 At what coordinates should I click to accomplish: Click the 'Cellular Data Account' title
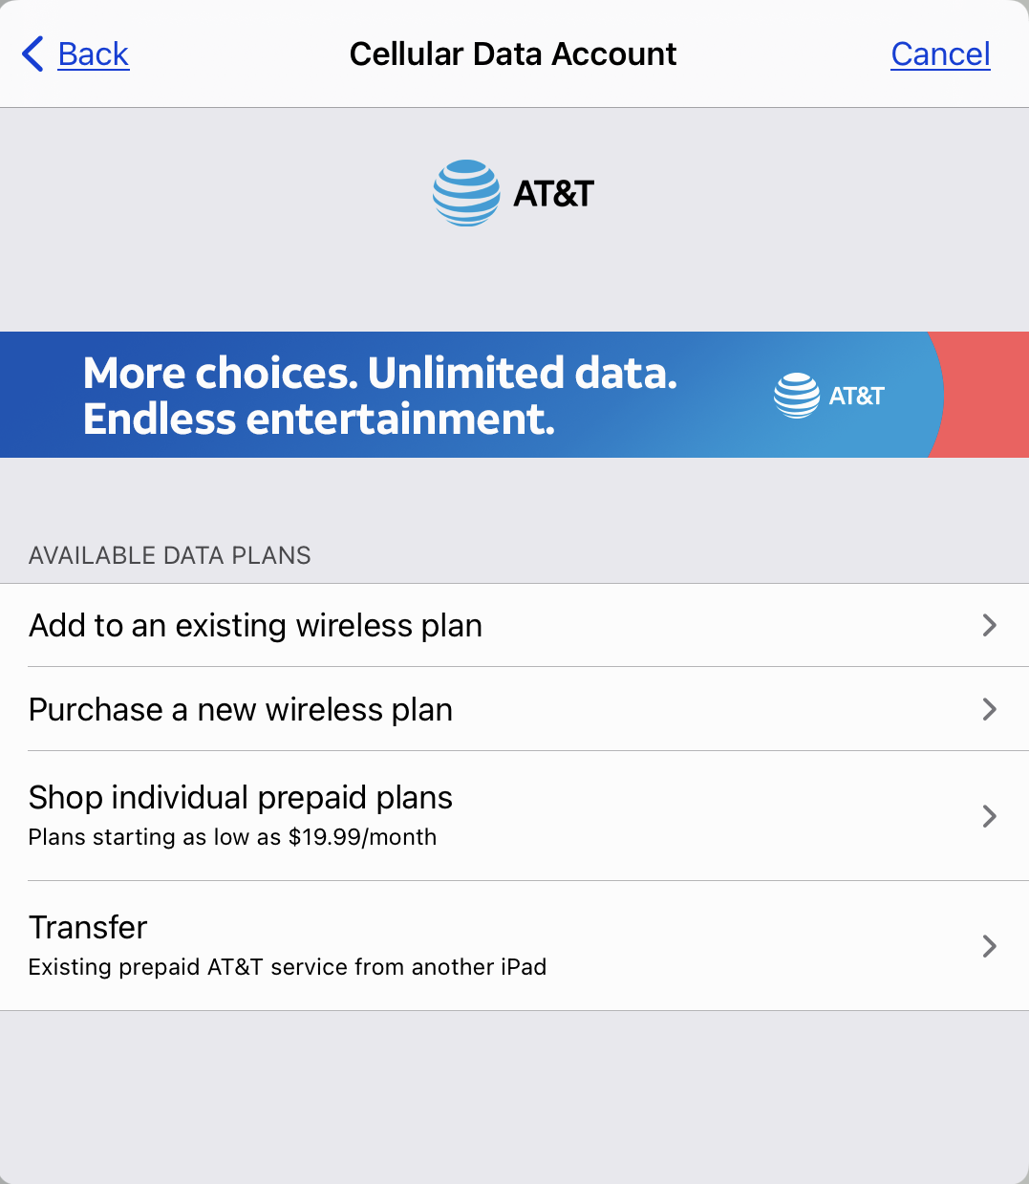click(513, 54)
